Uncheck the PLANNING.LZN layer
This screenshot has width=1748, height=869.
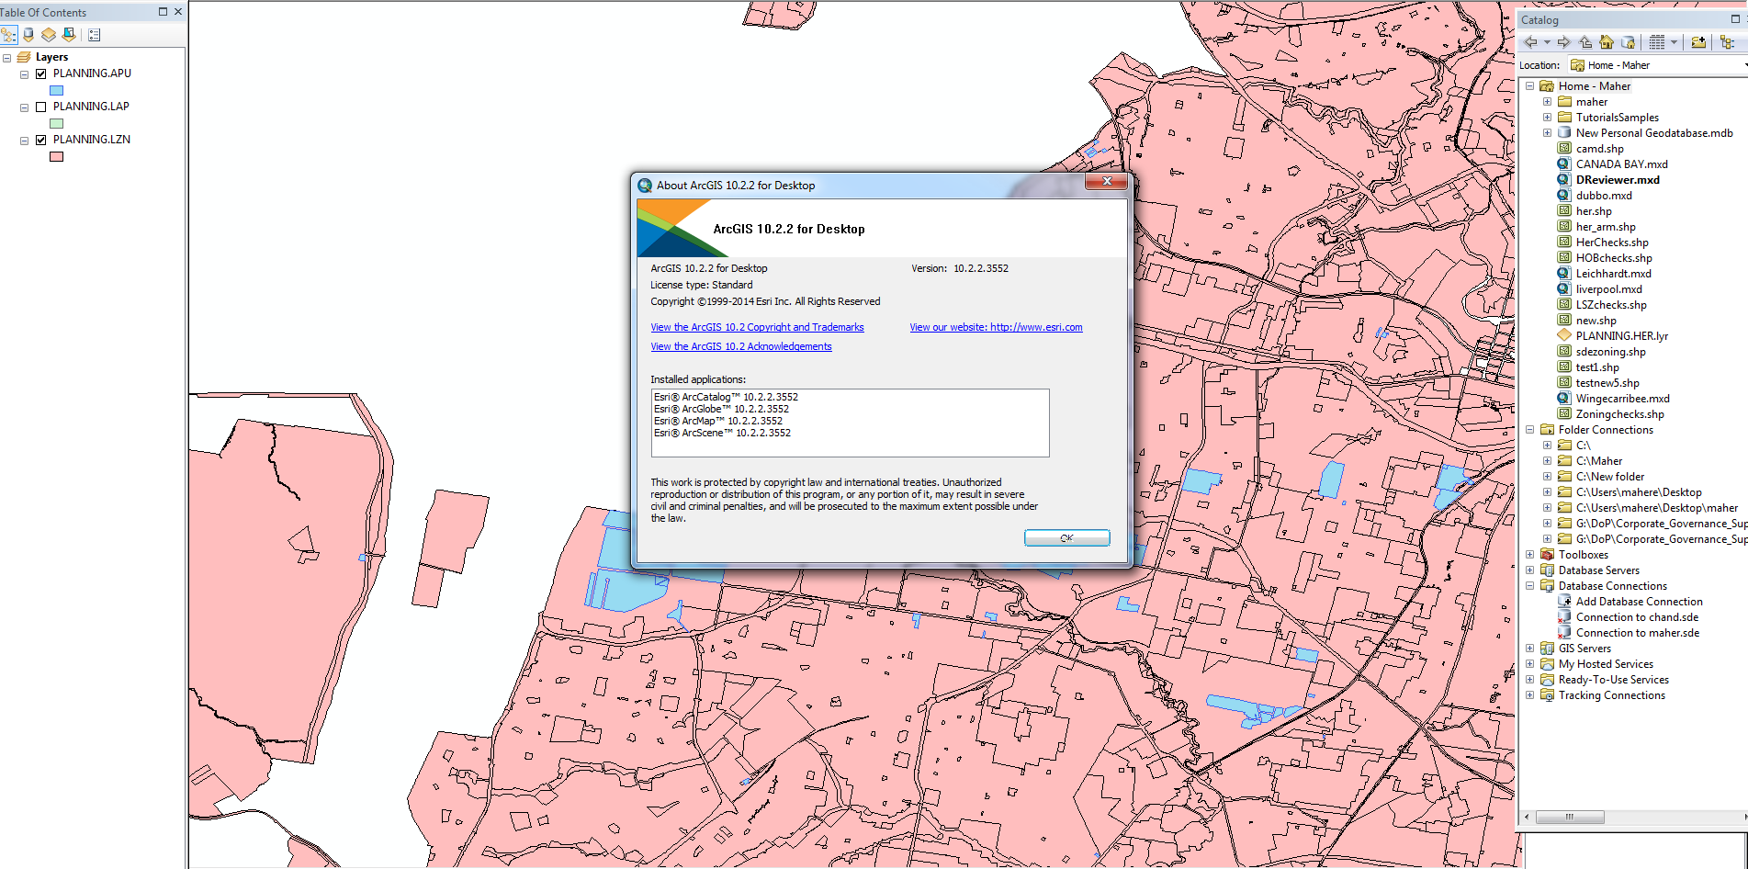(40, 139)
